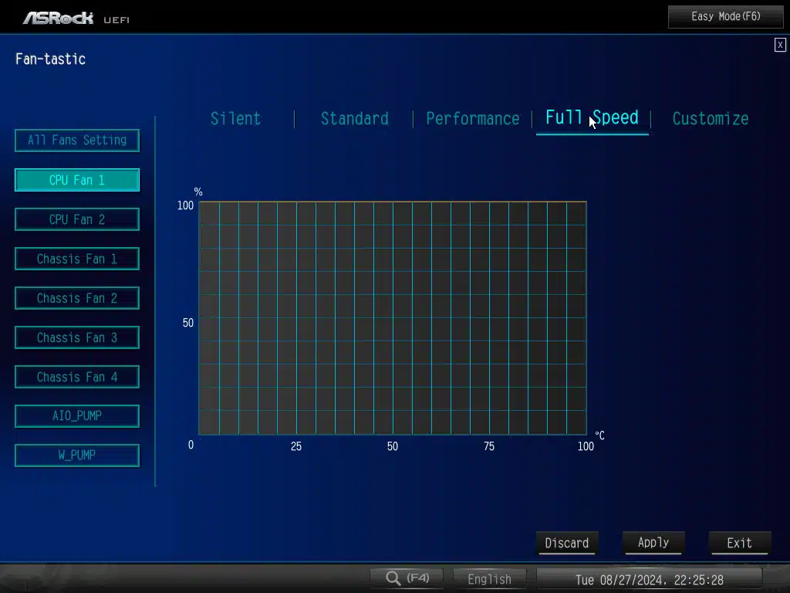790x593 pixels.
Task: Switch to the Silent fan mode tab
Action: tap(235, 119)
